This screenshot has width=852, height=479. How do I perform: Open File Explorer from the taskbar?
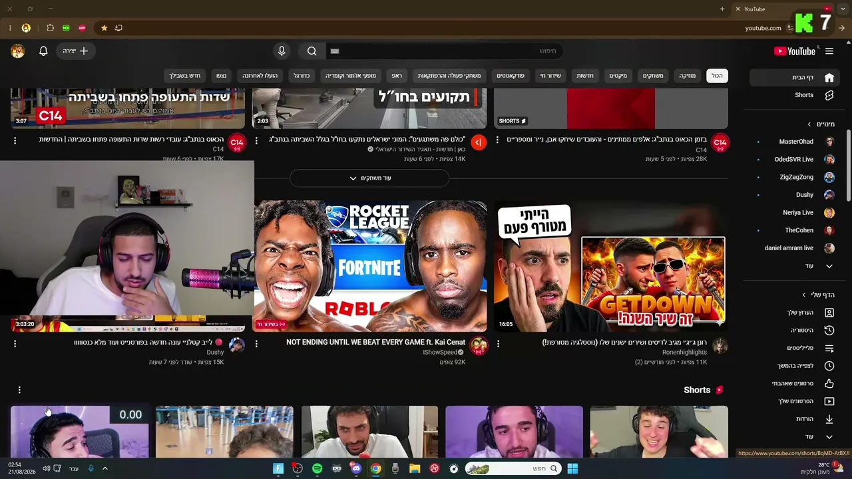415,468
